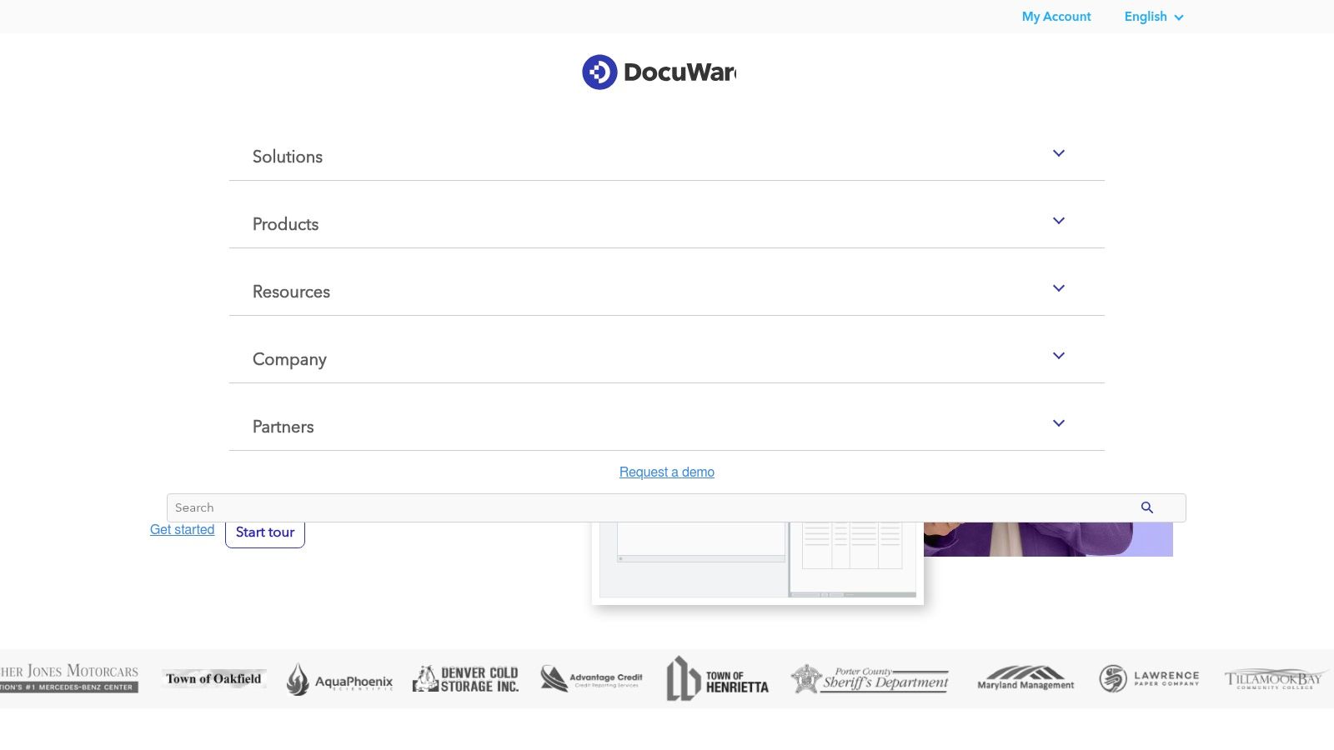Click the Request a demo link
Image resolution: width=1334 pixels, height=750 pixels.
(x=667, y=472)
